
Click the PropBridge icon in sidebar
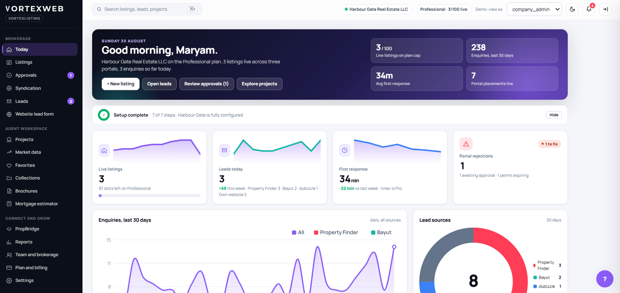(x=9, y=229)
